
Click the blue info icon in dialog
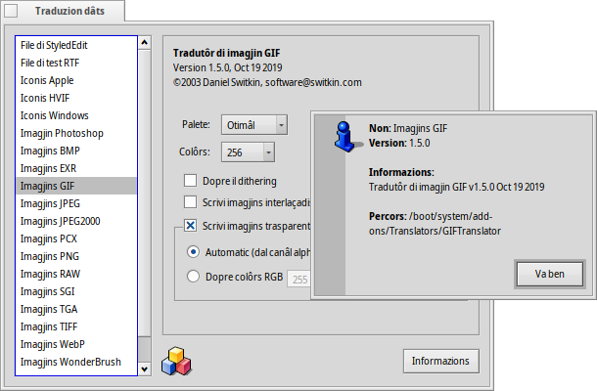[x=342, y=136]
